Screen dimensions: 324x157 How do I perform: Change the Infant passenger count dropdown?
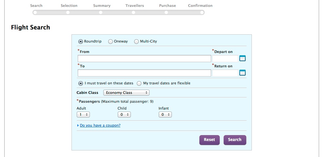(165, 115)
